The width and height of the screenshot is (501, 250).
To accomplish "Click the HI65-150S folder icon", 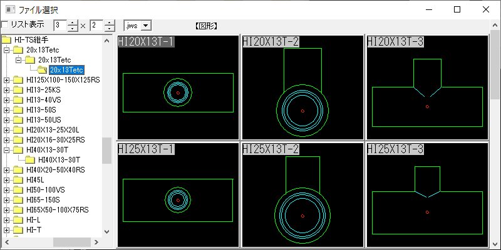I will click(19, 200).
